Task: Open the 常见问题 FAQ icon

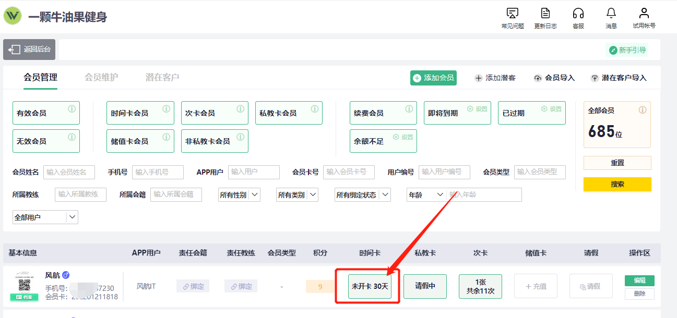Action: (x=512, y=14)
